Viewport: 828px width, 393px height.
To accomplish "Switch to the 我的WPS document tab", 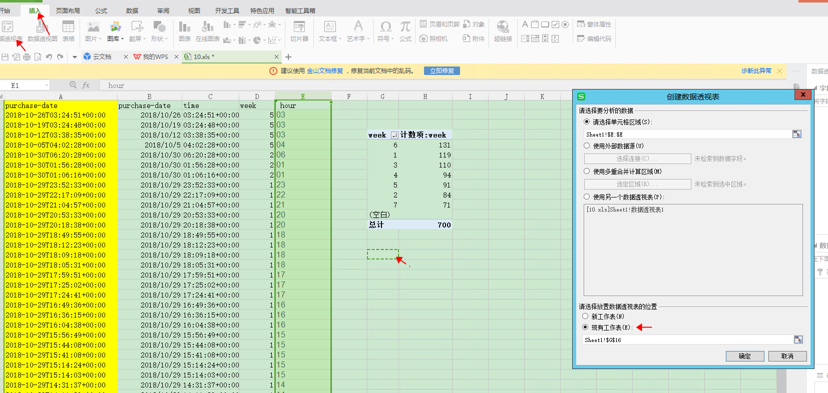I will (x=156, y=57).
